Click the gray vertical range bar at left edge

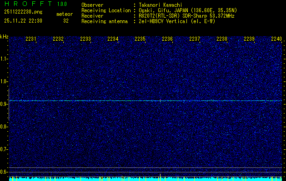tap(9, 105)
